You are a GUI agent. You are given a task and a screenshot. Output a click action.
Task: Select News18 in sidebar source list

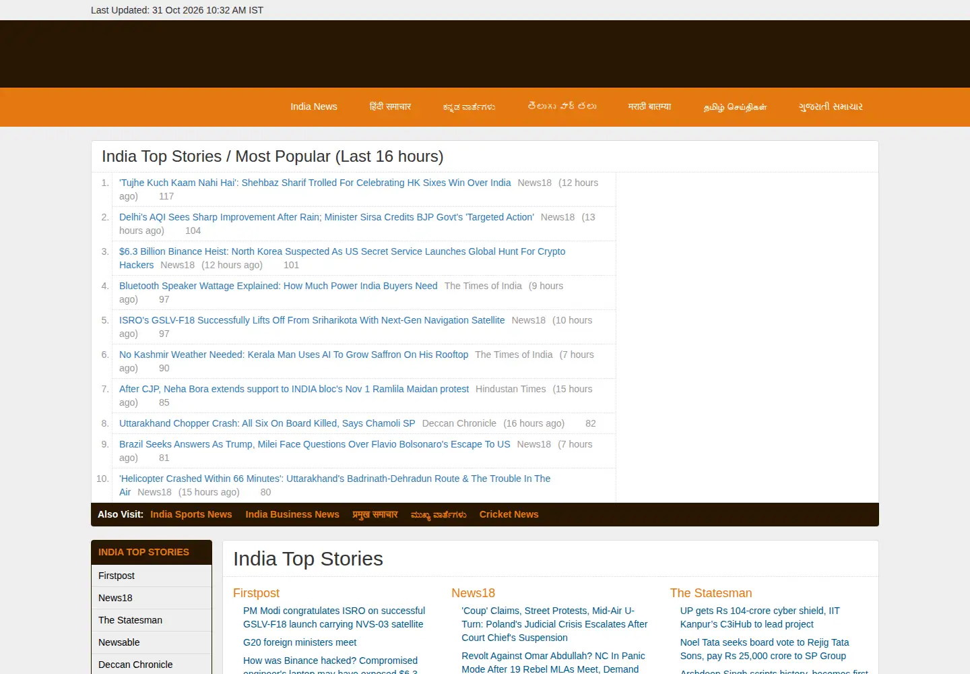(x=152, y=598)
